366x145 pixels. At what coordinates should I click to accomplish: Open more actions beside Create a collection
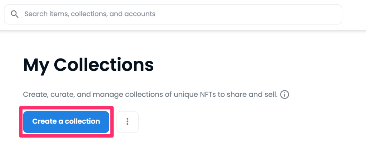coord(128,122)
